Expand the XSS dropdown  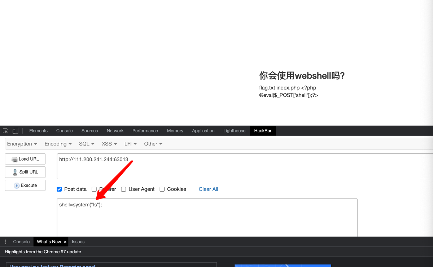(x=109, y=144)
